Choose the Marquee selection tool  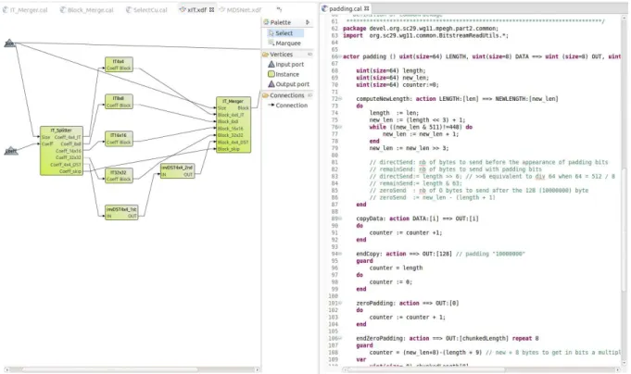284,43
